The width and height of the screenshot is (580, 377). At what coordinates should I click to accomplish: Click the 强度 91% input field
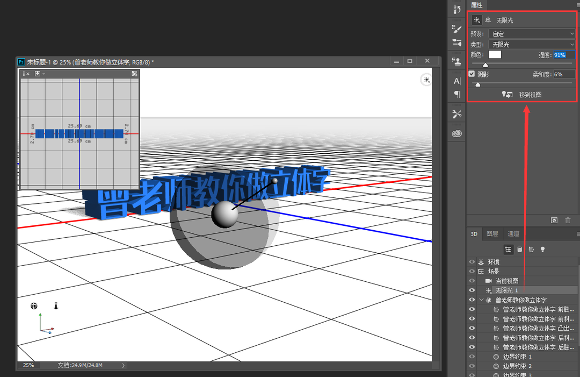click(564, 55)
